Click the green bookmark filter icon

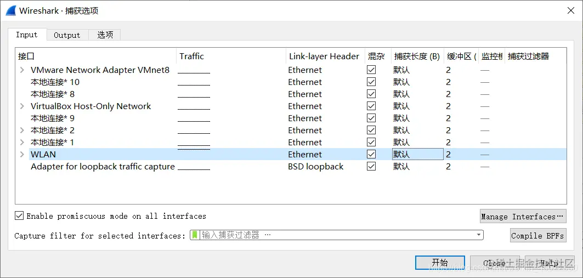195,235
